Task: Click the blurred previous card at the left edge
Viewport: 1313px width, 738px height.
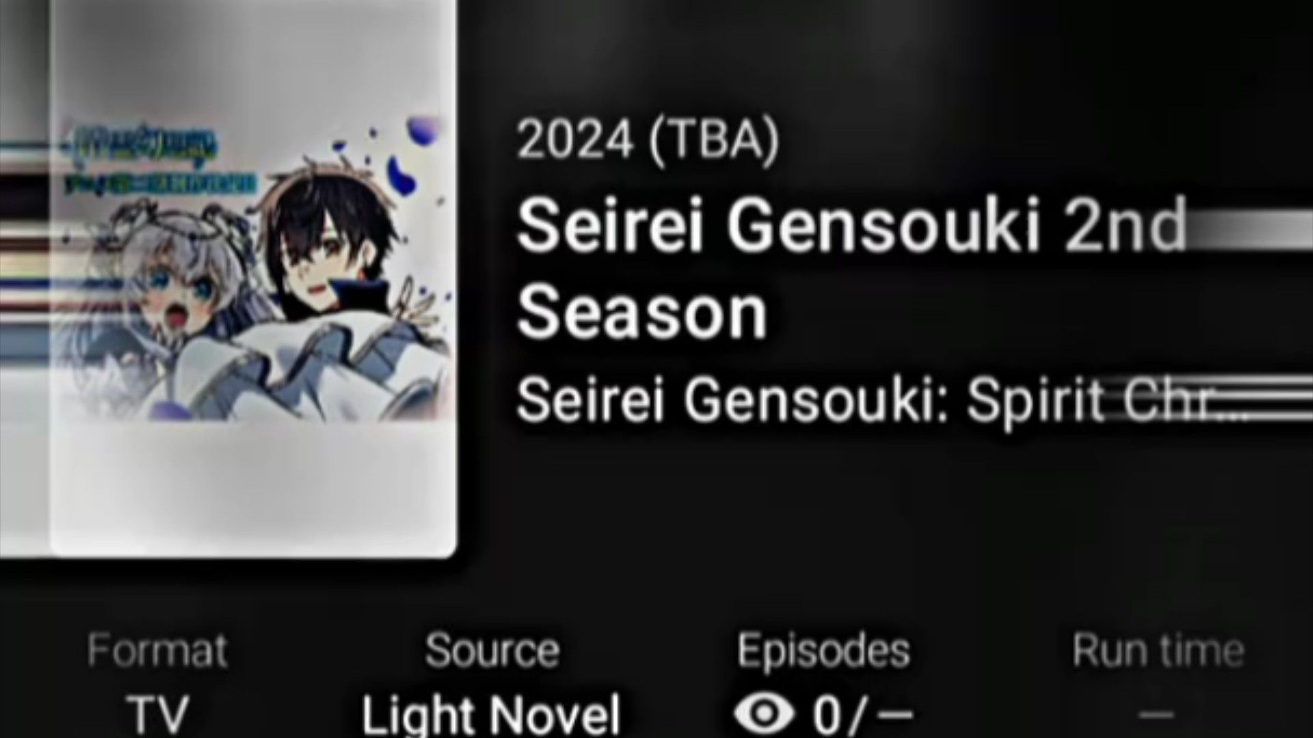Action: pyautogui.click(x=25, y=273)
